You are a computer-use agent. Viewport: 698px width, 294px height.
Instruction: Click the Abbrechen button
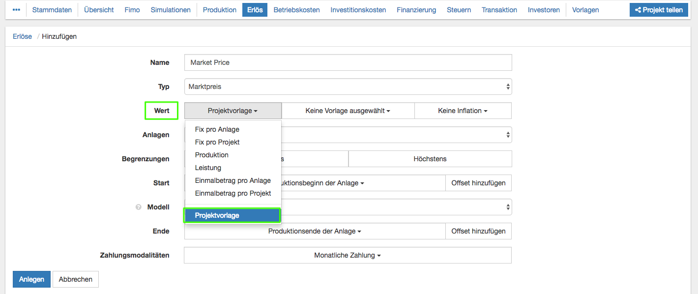tap(75, 279)
